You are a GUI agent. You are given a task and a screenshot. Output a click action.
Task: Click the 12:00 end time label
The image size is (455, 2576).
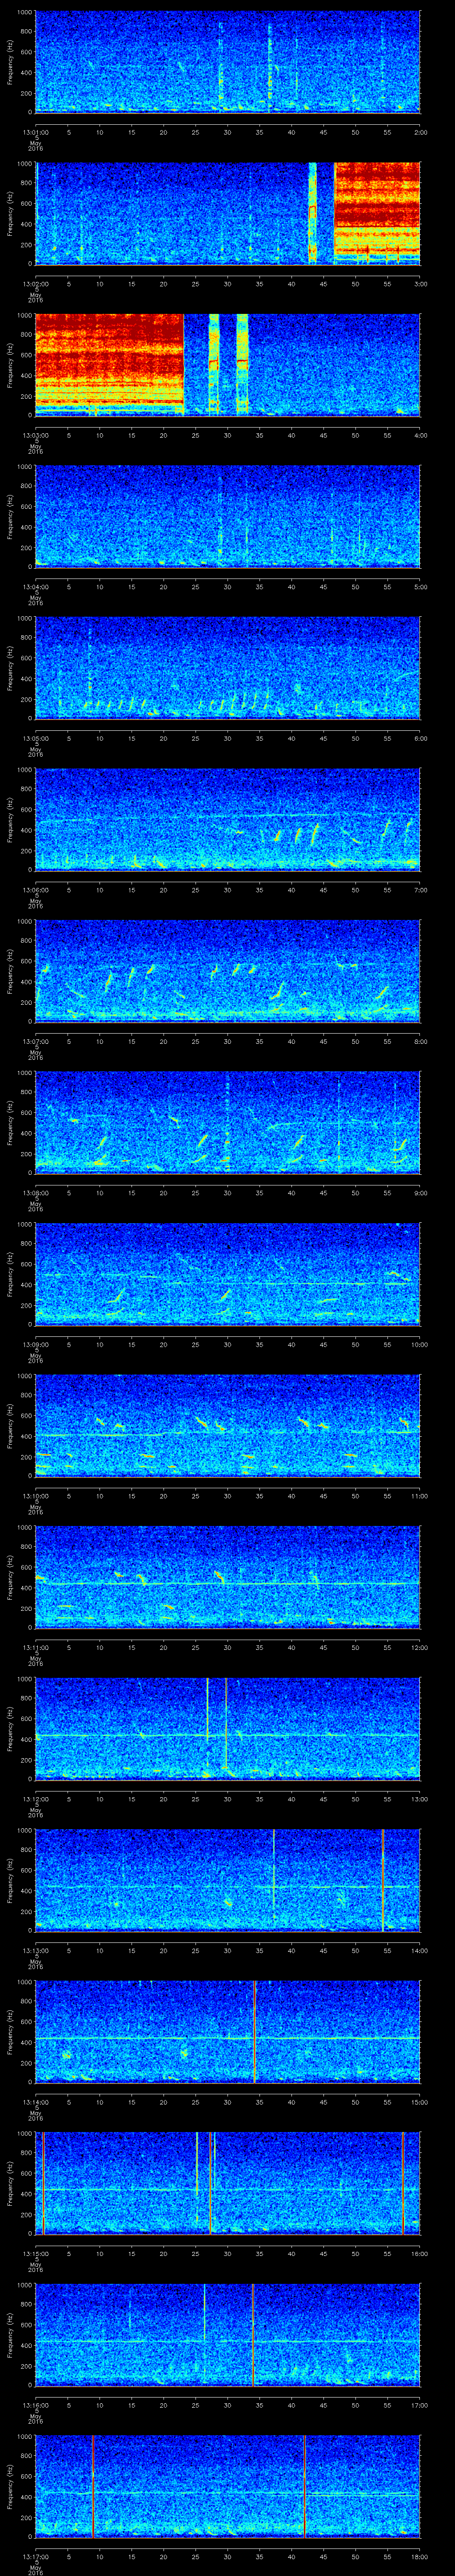coord(419,1647)
